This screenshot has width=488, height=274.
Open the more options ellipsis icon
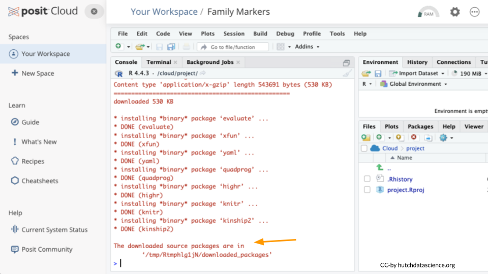tap(475, 12)
